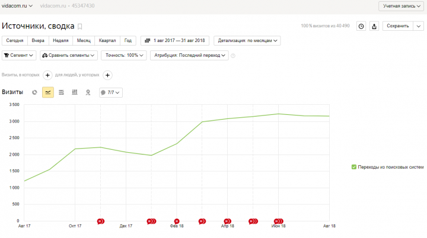This screenshot has height=238, width=427.
Task: Open the report schedule clock icon
Action: click(361, 26)
